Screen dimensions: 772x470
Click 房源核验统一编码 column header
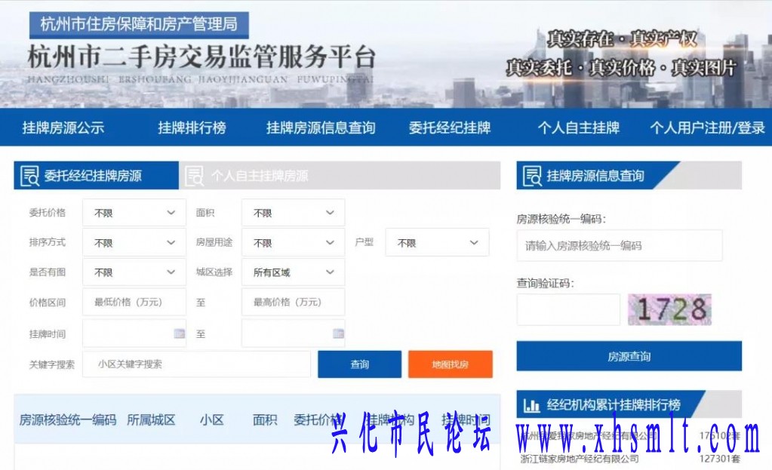68,419
